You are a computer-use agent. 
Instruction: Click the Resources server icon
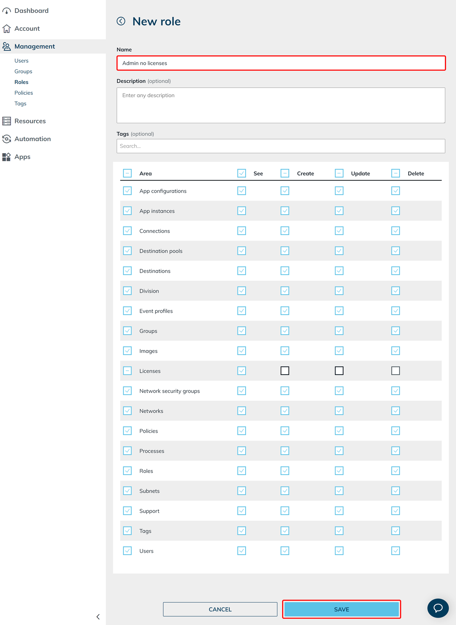(x=6, y=121)
